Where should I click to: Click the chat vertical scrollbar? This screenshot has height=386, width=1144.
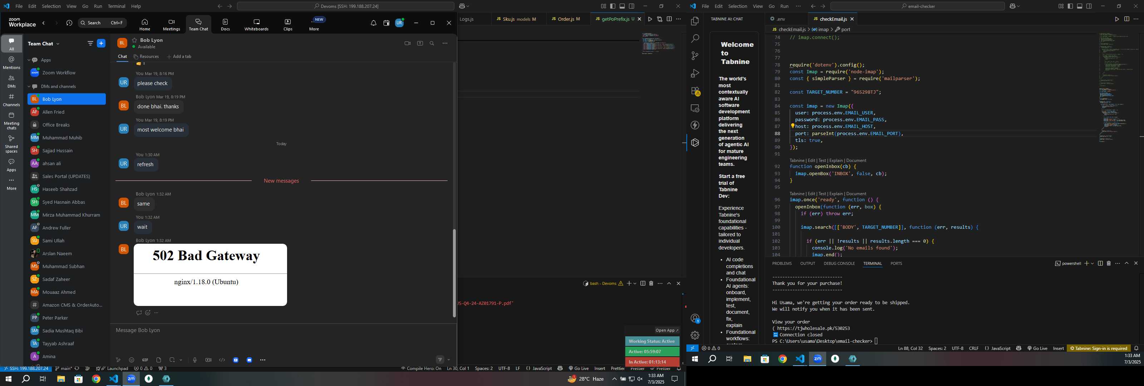(x=454, y=273)
